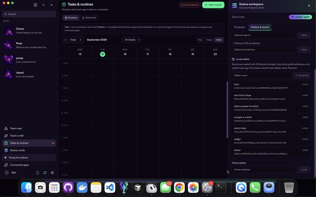Click the Solana workspace logo icon
The width and height of the screenshot is (316, 197).
tap(234, 6)
